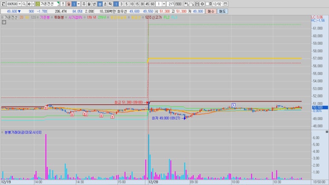This screenshot has height=185, width=329.
Task: Click the current price 49,600
Action: [12, 11]
